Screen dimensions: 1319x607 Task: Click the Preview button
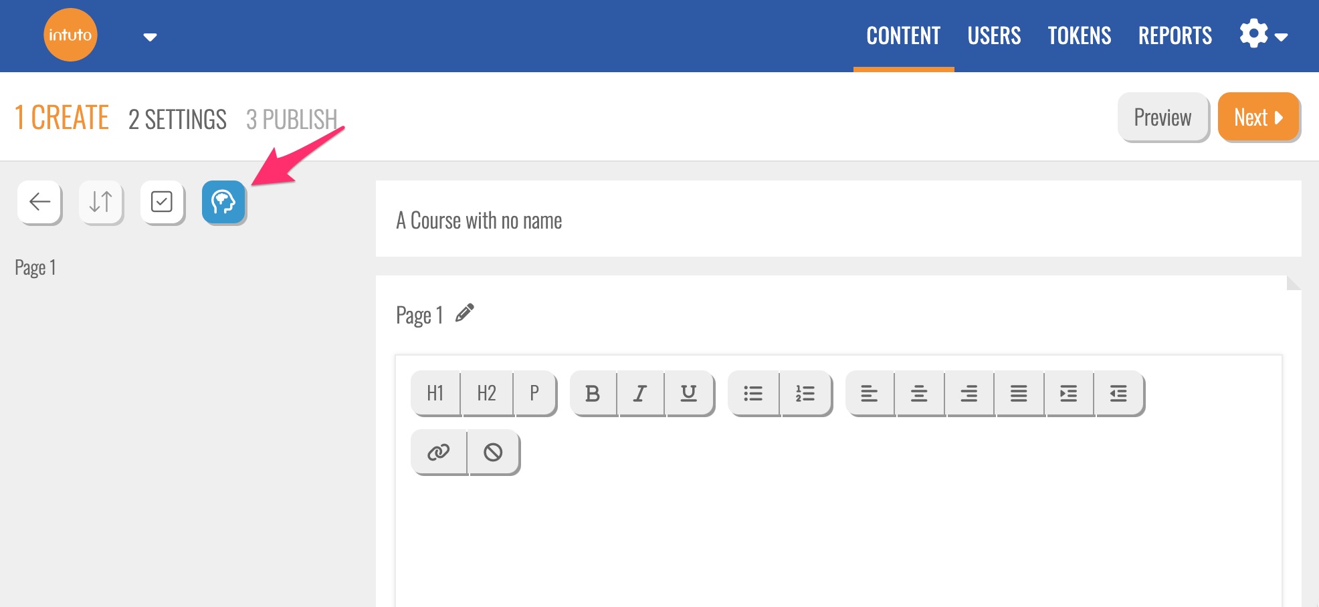(x=1162, y=118)
